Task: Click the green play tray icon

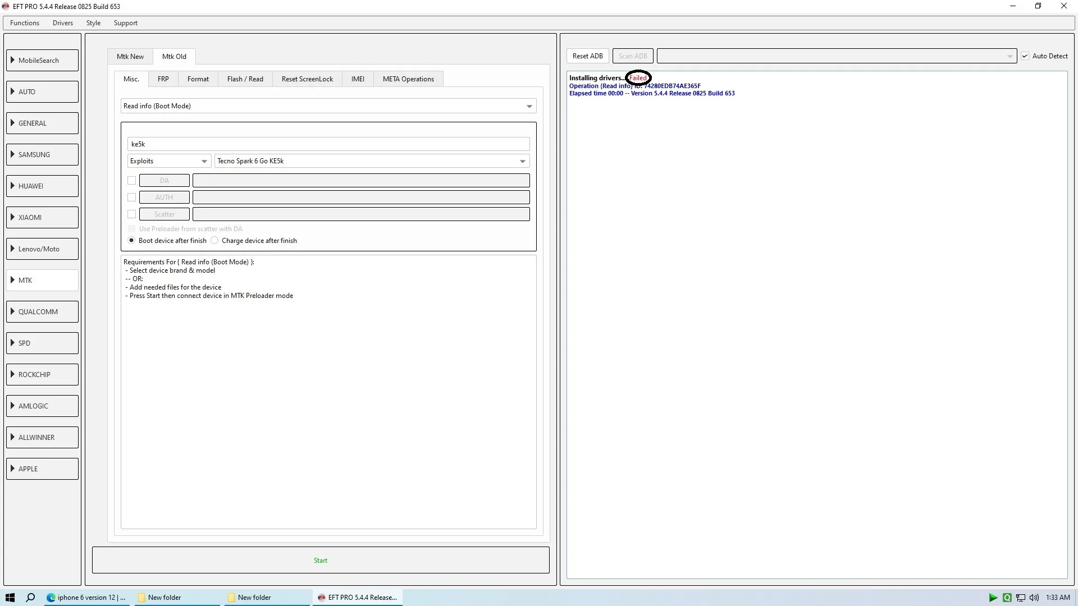Action: tap(993, 598)
